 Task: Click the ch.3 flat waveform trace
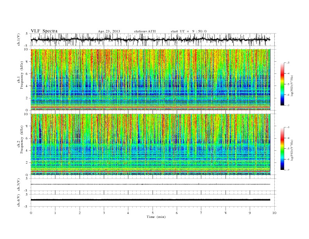[x=151, y=184]
